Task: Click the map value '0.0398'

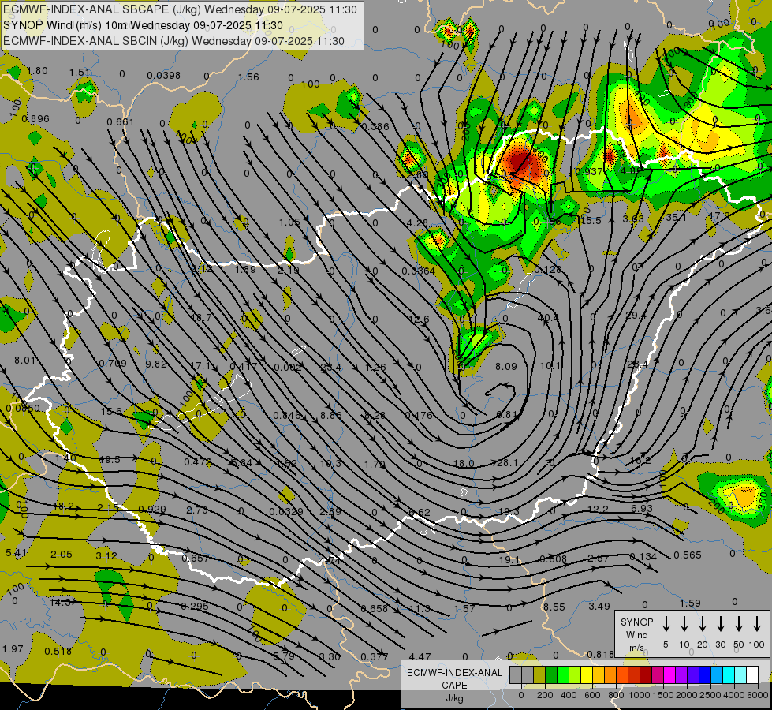Action: [163, 76]
